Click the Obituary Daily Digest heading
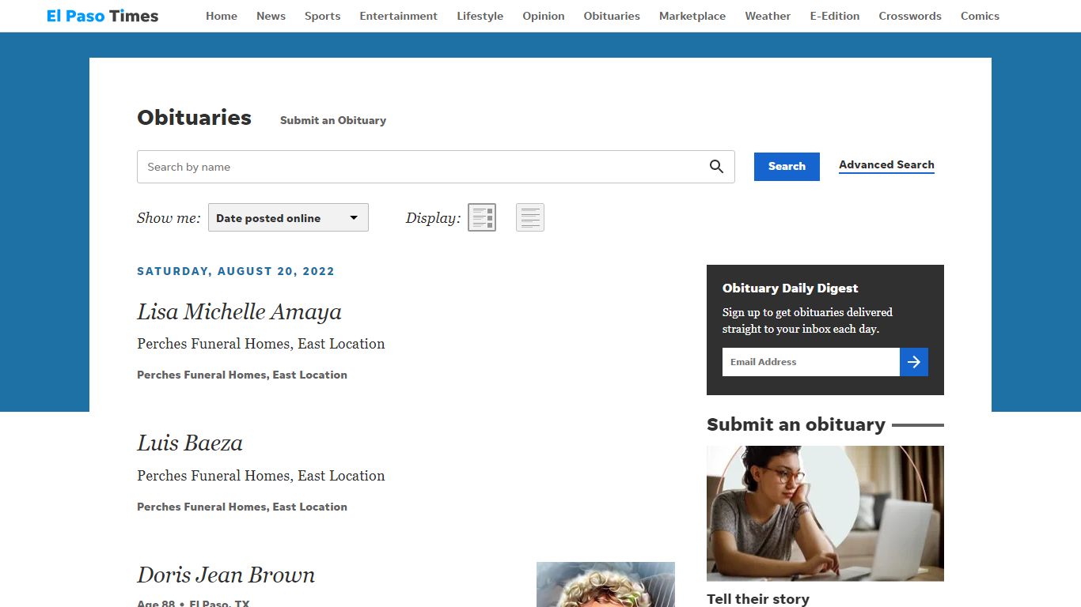This screenshot has width=1081, height=607. click(x=790, y=288)
